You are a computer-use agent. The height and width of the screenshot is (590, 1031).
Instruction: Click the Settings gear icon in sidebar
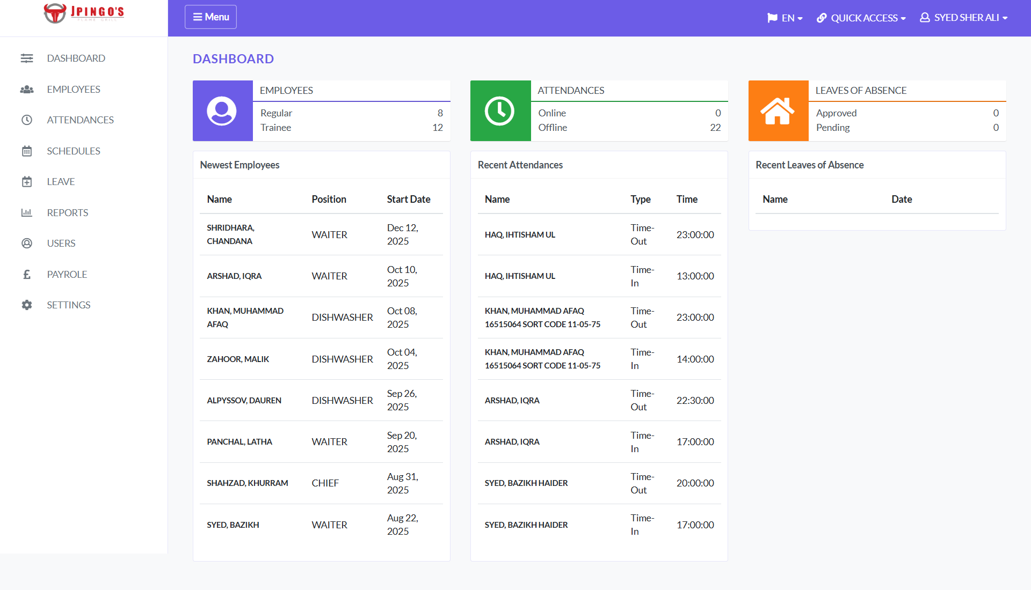click(27, 305)
